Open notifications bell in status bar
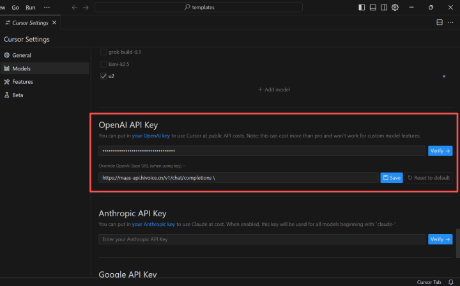Image resolution: width=460 pixels, height=286 pixels. tap(451, 282)
